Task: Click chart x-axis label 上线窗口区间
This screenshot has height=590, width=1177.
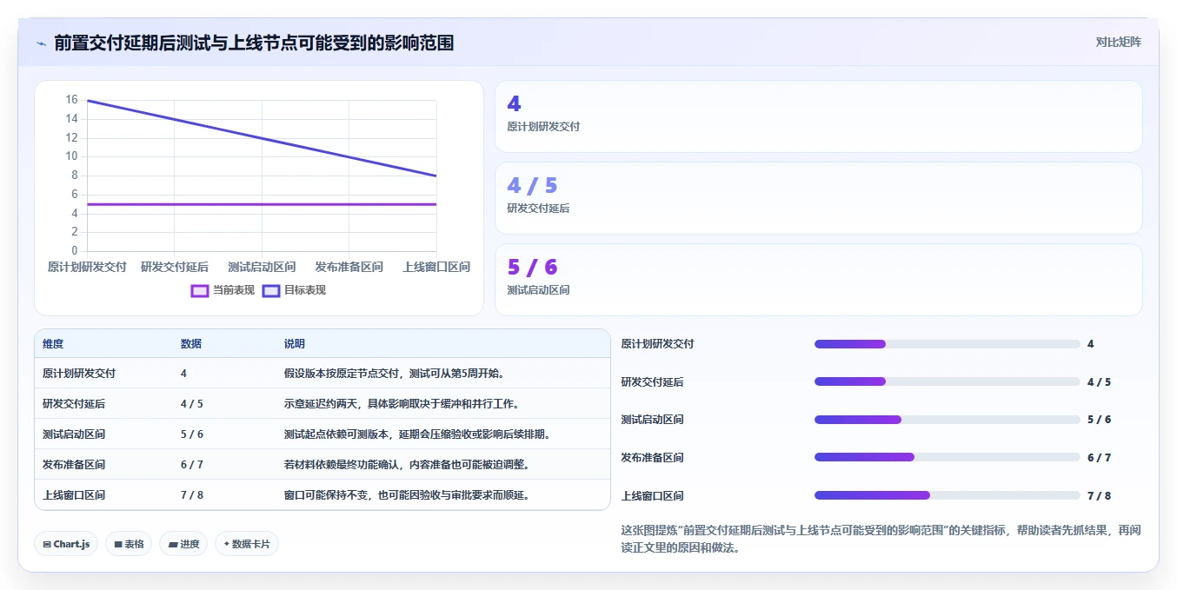Action: tap(436, 267)
